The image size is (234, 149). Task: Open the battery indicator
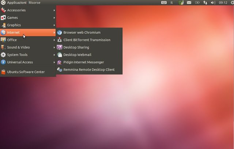tap(197, 3)
